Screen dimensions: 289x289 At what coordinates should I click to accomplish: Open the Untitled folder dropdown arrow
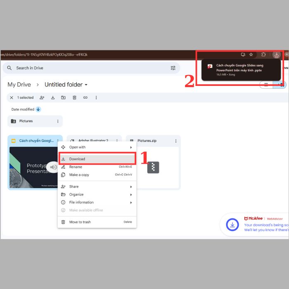pyautogui.click(x=86, y=85)
